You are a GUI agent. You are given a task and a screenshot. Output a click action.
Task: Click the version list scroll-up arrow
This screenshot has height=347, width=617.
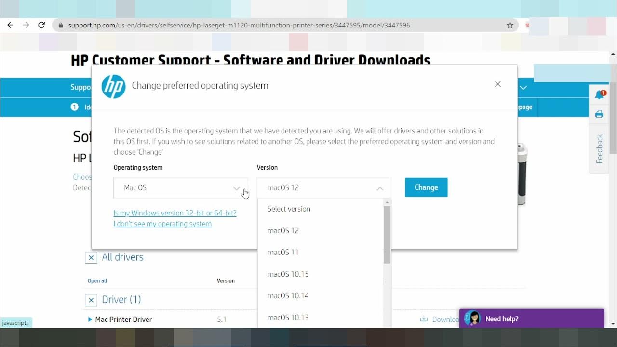pos(387,203)
